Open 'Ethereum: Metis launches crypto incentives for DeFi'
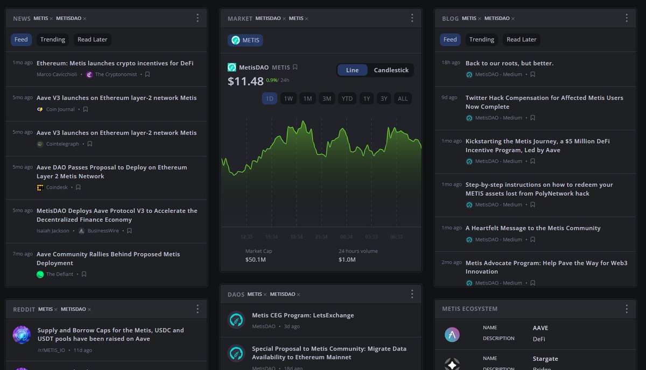The height and width of the screenshot is (370, 646). point(115,63)
